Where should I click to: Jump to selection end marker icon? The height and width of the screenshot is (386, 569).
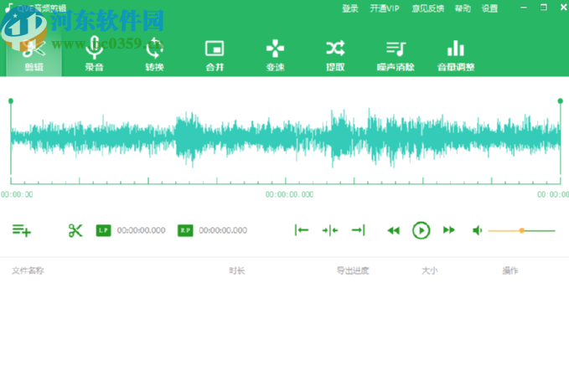tap(358, 229)
